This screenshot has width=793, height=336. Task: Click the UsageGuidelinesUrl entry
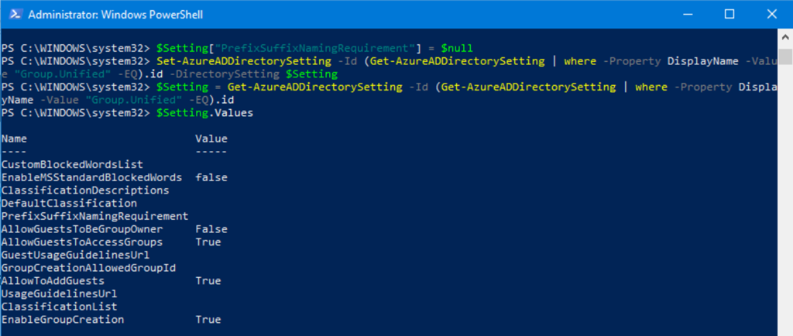[x=59, y=294]
